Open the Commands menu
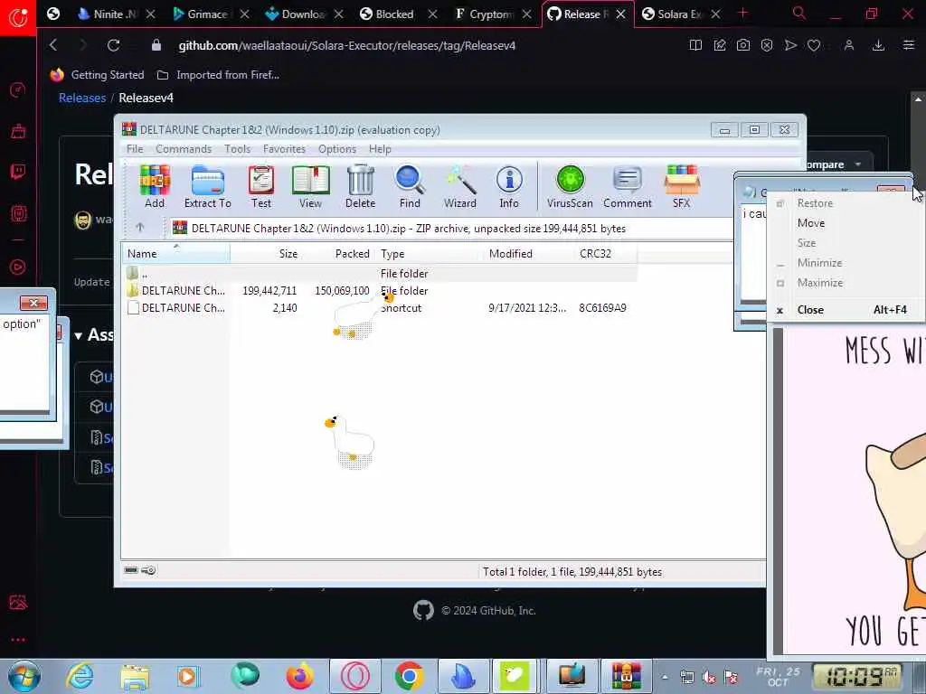 184,149
